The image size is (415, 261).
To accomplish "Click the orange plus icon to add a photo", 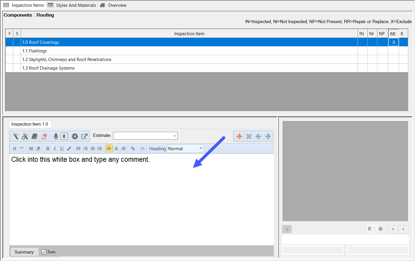I will pyautogui.click(x=239, y=136).
